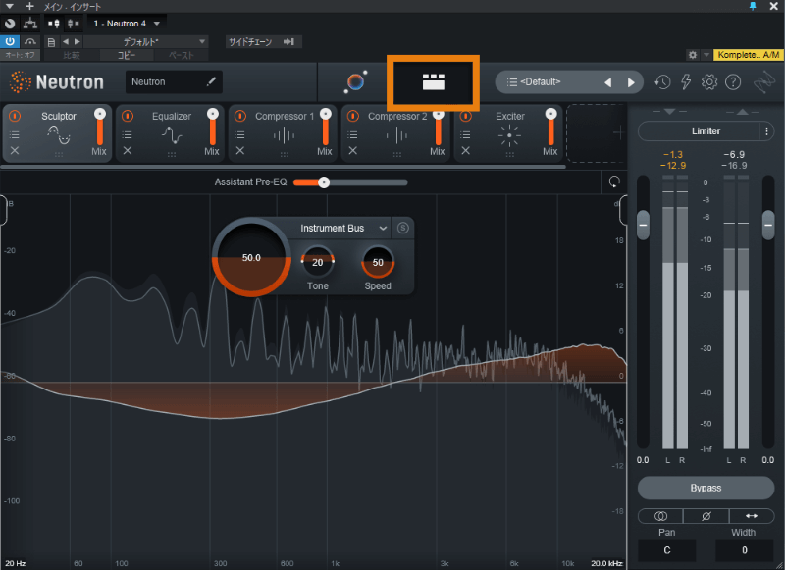Remove the Exciter module
Viewport: 785px width, 570px height.
465,150
